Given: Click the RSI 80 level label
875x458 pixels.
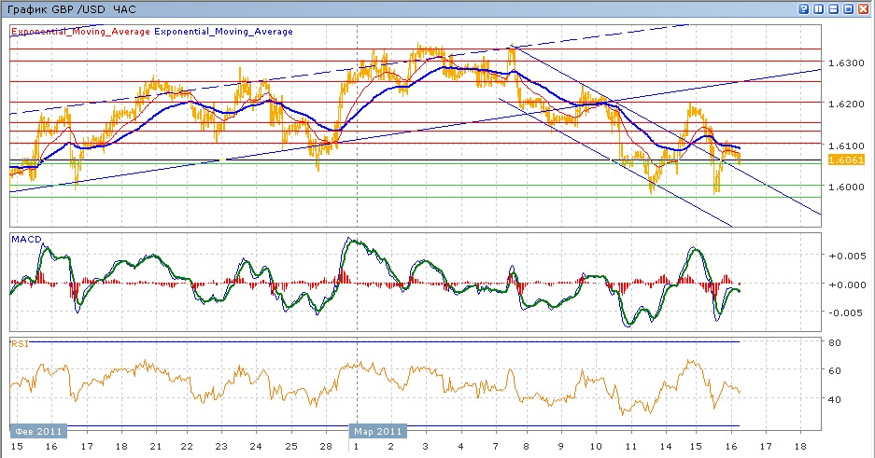Looking at the screenshot, I should click(x=834, y=342).
